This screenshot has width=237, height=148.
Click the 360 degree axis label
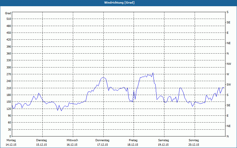tap(8, 54)
